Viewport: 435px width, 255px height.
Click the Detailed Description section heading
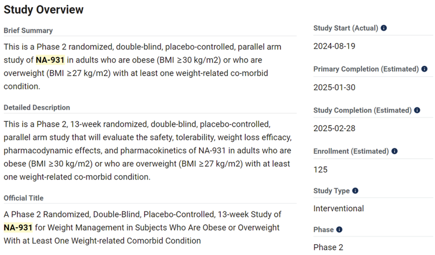(37, 108)
